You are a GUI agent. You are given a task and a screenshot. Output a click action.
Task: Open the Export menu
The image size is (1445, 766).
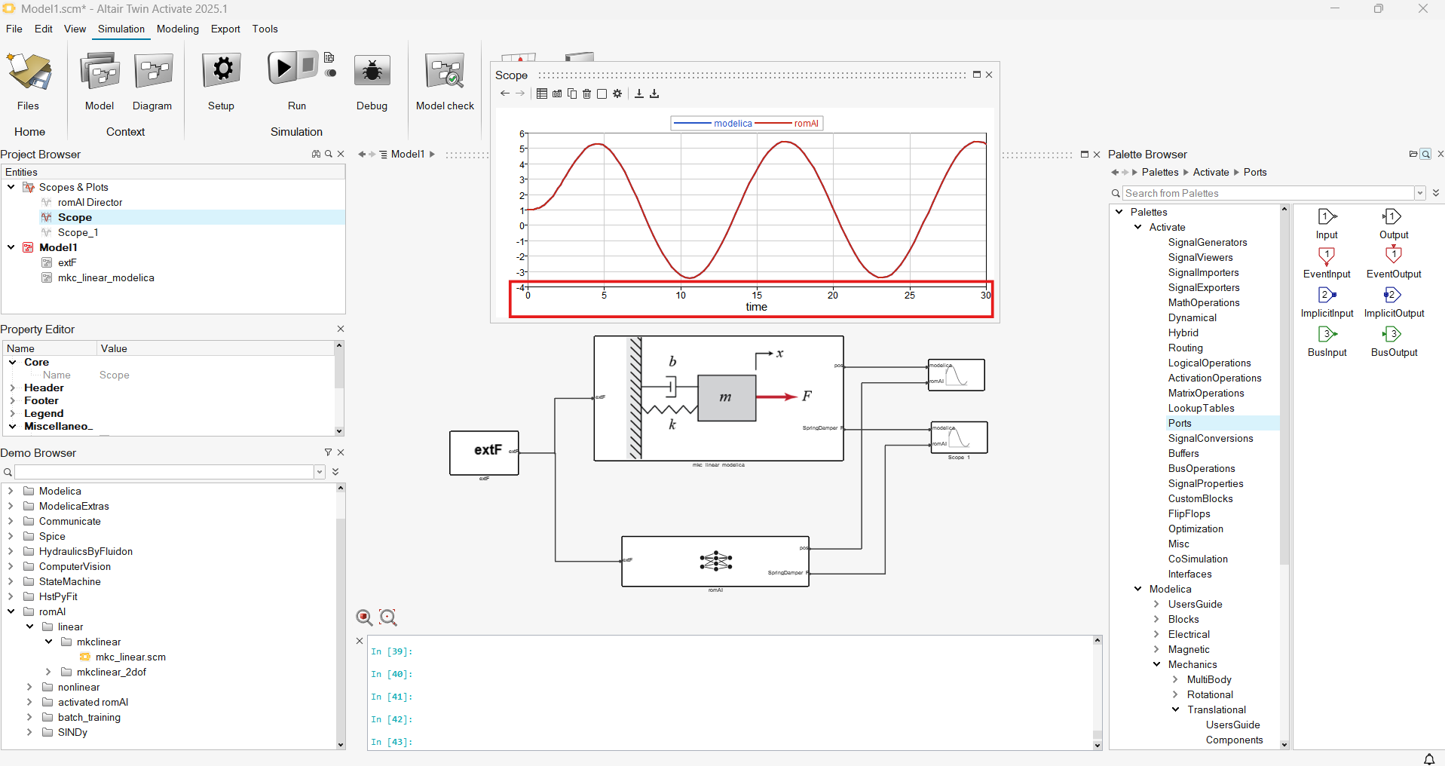pyautogui.click(x=225, y=29)
